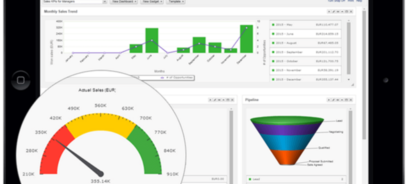The image size is (409, 184).
Task: Click up-arrow collapse icon on gauge gadget header
Action: click(x=224, y=100)
